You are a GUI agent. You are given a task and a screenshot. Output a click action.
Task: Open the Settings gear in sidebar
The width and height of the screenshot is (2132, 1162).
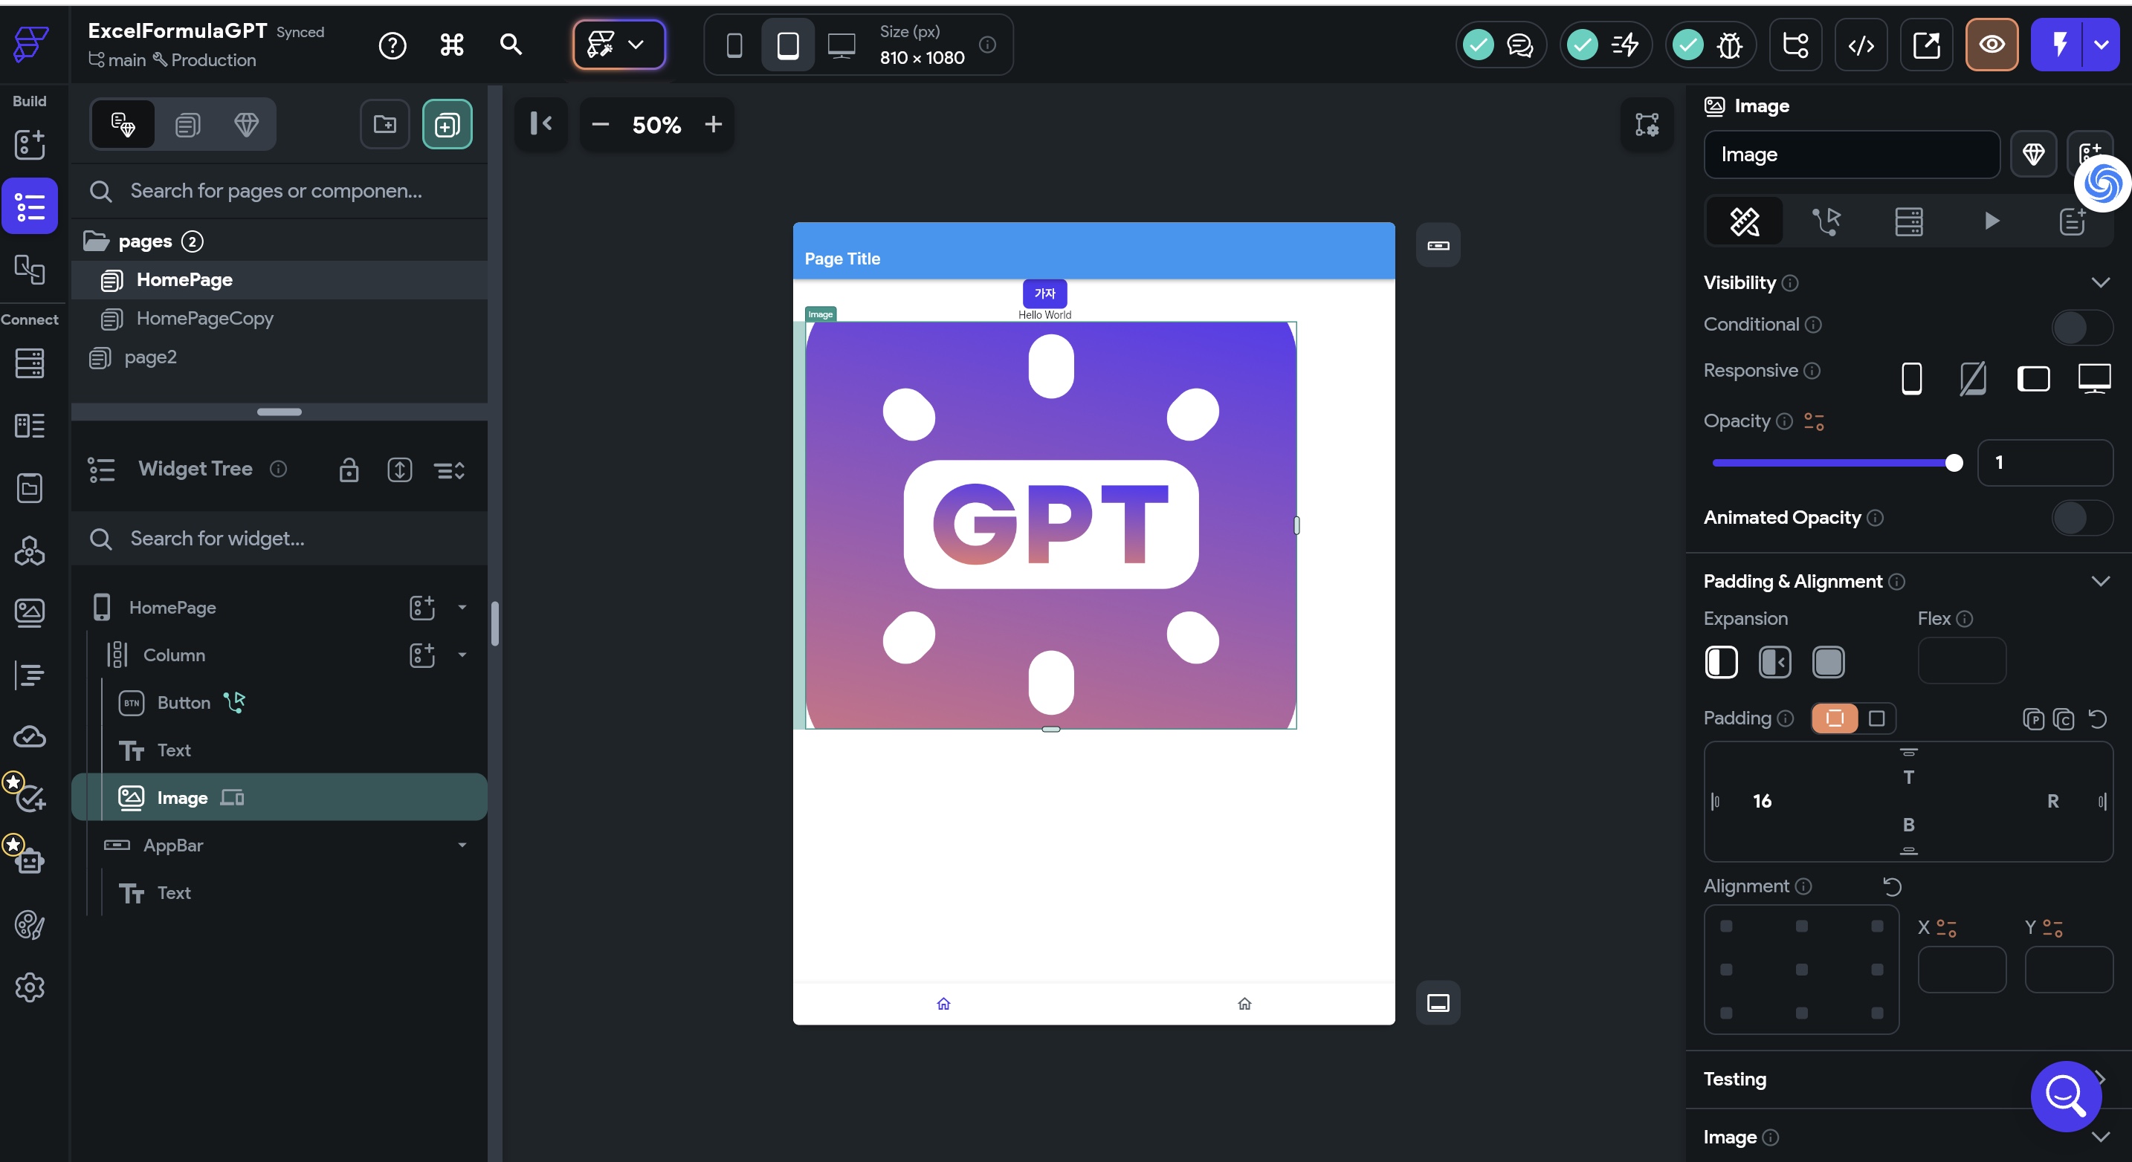pyautogui.click(x=30, y=987)
